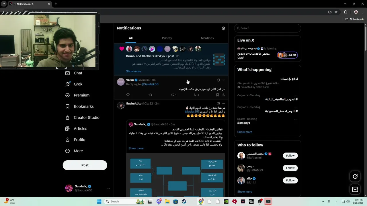Show more of Saudalk_ quoted post
Screen dimensions: 367x206
[136, 148]
